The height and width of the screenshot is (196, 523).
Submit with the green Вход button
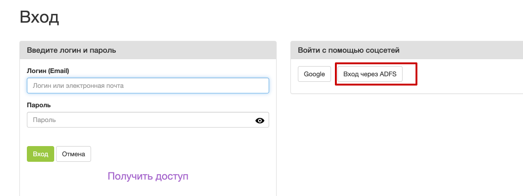(40, 154)
